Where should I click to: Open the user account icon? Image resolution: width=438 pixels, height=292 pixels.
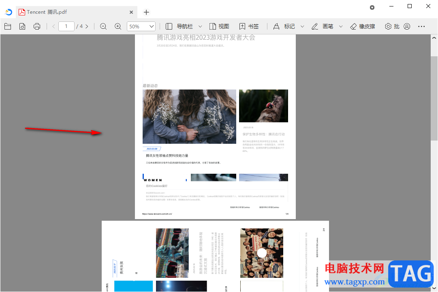407,26
